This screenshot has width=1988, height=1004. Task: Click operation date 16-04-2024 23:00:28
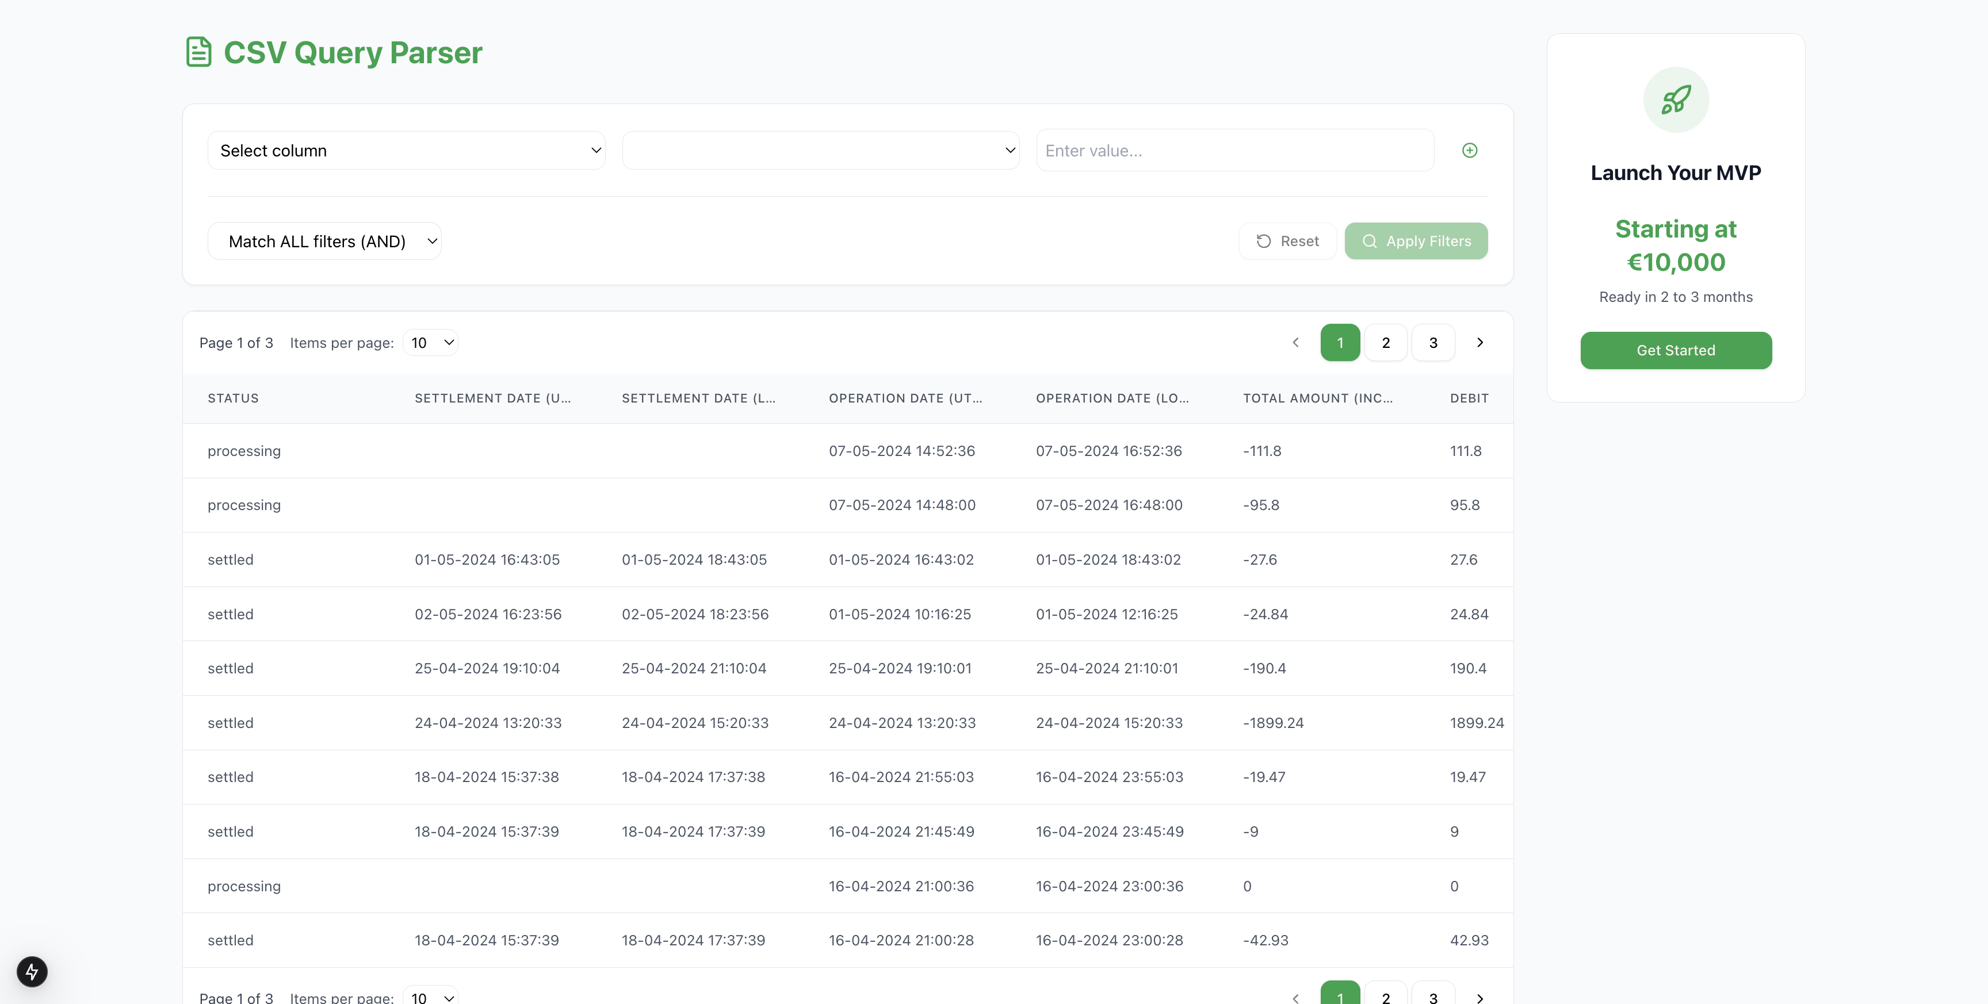(x=1109, y=940)
